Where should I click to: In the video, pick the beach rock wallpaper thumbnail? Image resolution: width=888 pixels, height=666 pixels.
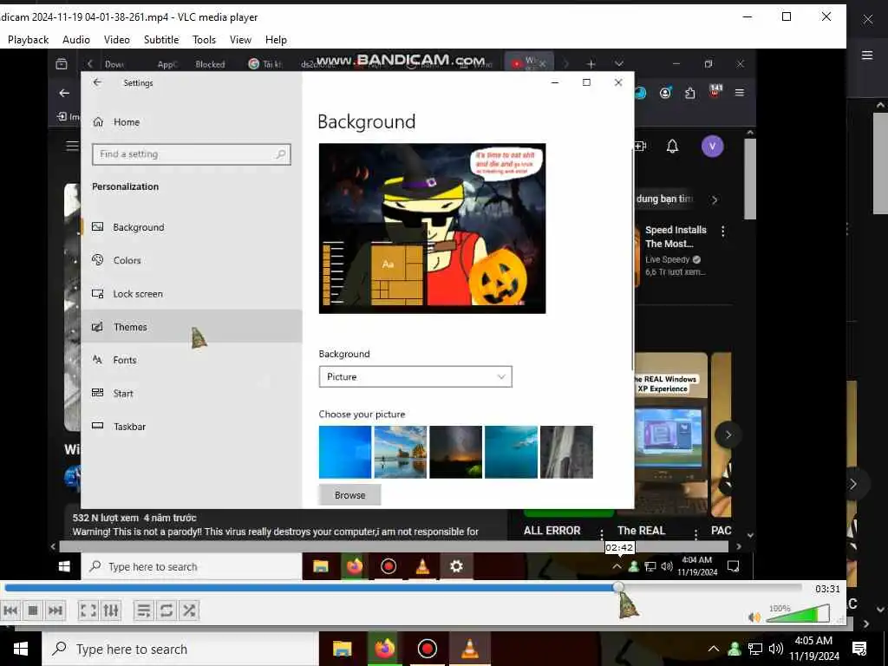[x=401, y=452]
